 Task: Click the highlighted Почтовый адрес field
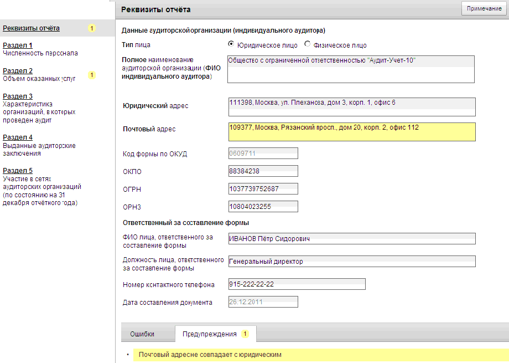click(352, 132)
